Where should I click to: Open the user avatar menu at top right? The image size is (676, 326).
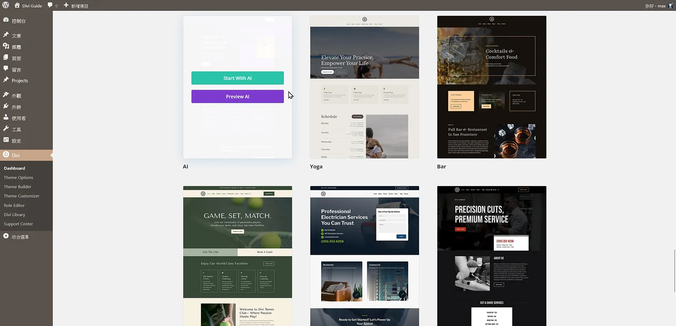pos(671,5)
